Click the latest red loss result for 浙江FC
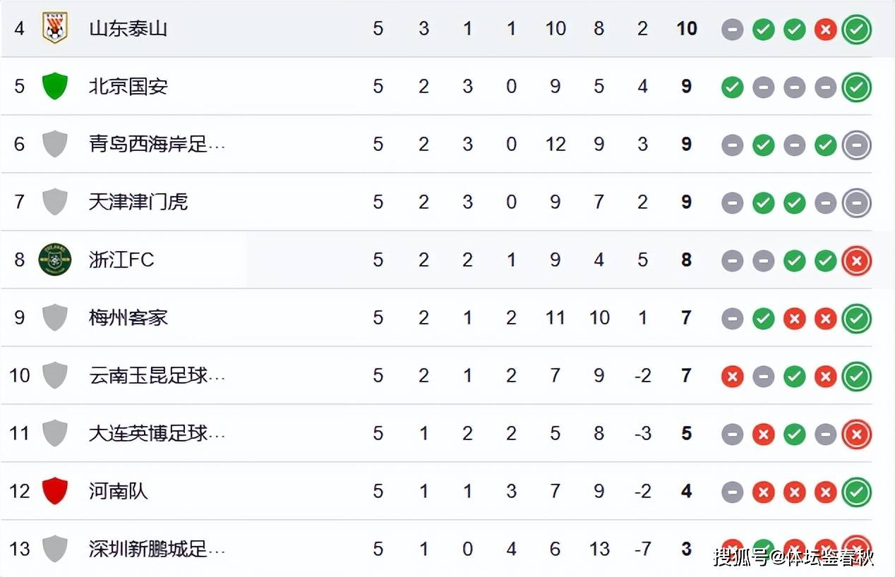 pos(856,260)
